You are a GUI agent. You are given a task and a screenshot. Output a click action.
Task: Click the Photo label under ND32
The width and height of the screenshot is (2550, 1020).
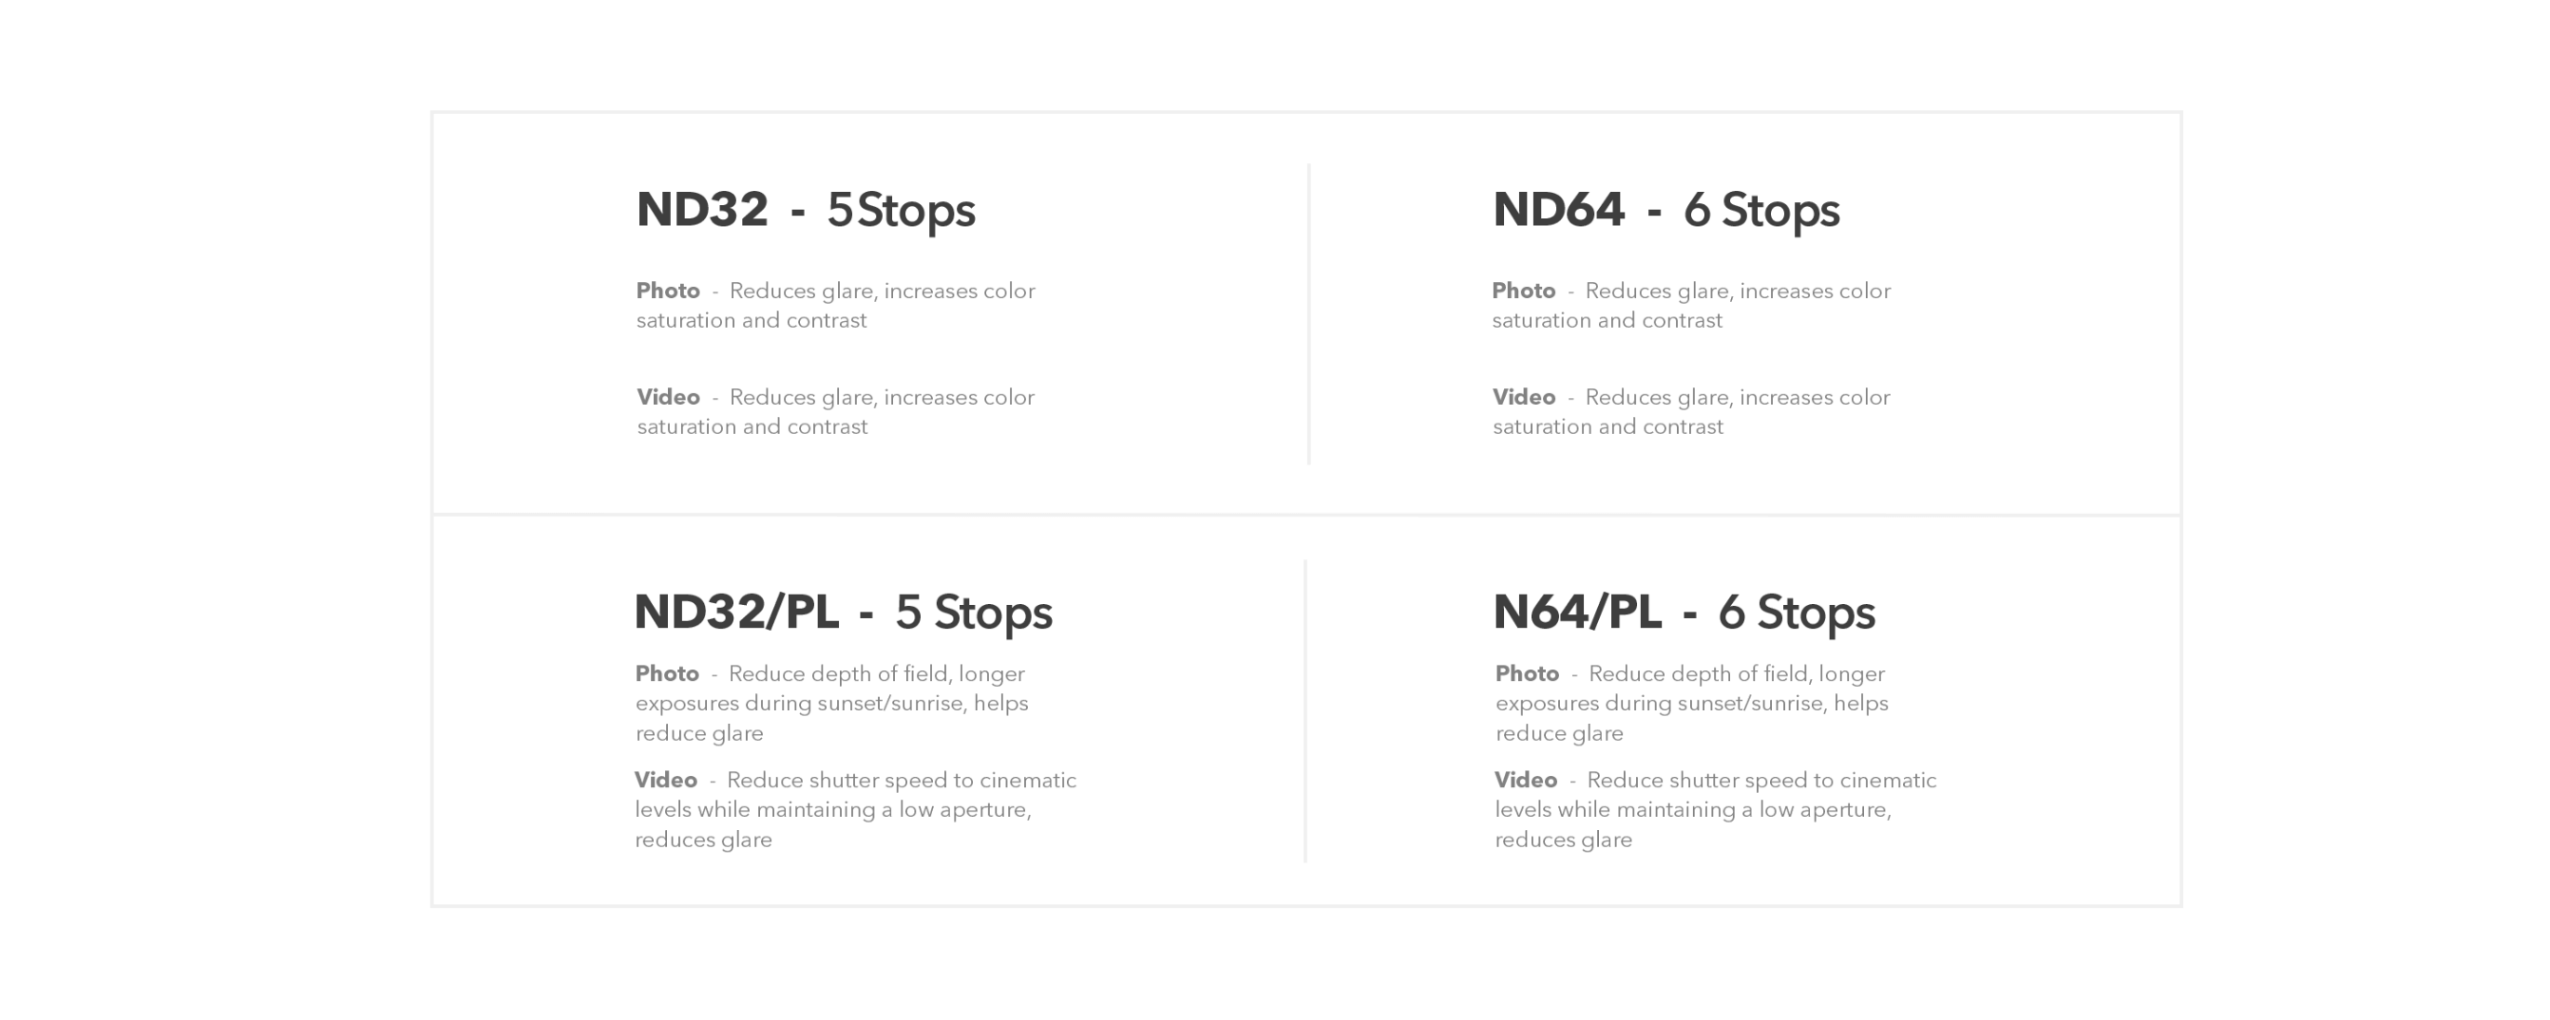click(667, 291)
